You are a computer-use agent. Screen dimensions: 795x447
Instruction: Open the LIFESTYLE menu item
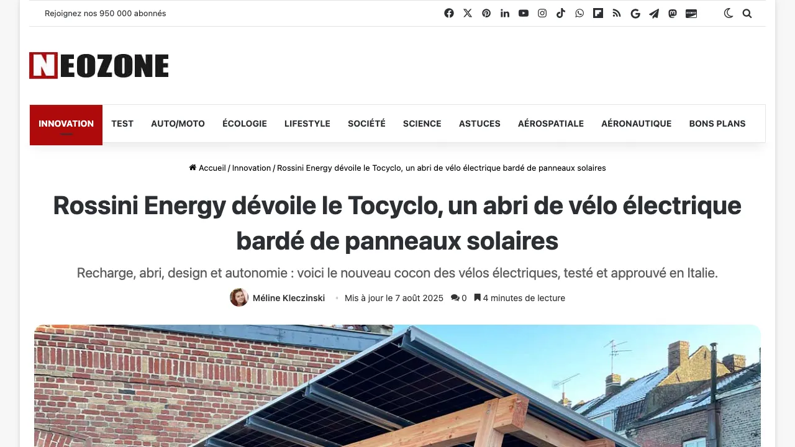point(307,124)
